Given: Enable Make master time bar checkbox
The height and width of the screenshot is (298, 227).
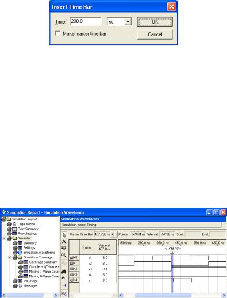Looking at the screenshot, I should click(57, 33).
